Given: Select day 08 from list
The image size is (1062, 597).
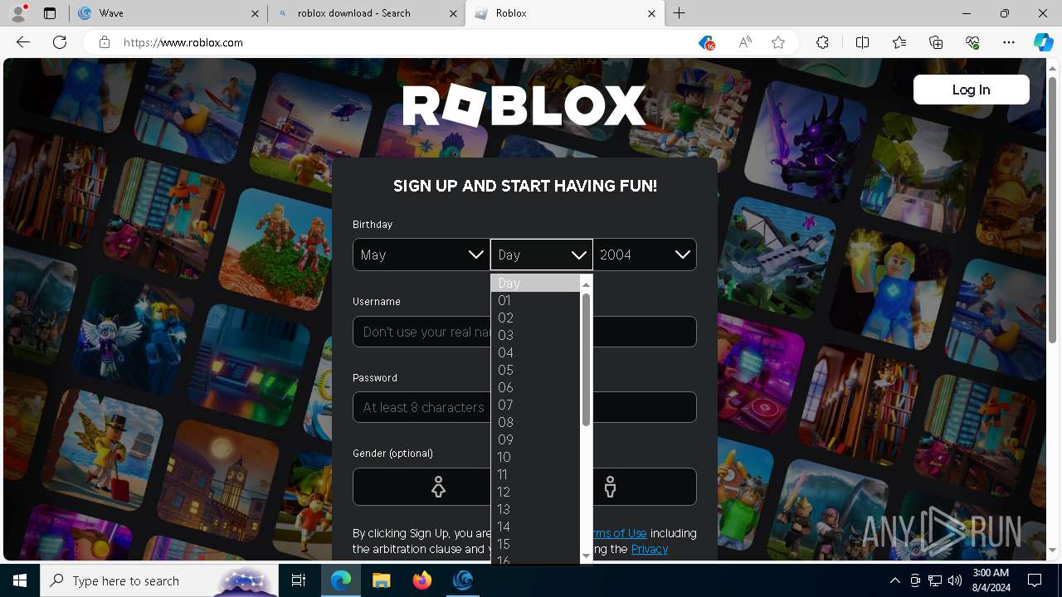Looking at the screenshot, I should click(535, 422).
